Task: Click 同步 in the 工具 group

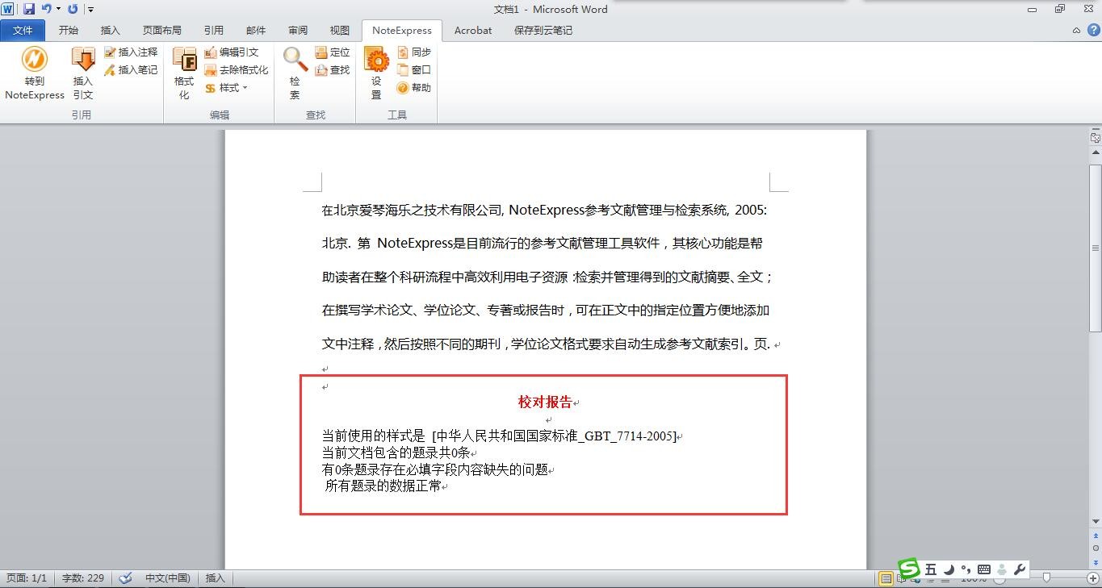Action: 414,52
